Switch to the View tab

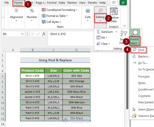point(82,3)
